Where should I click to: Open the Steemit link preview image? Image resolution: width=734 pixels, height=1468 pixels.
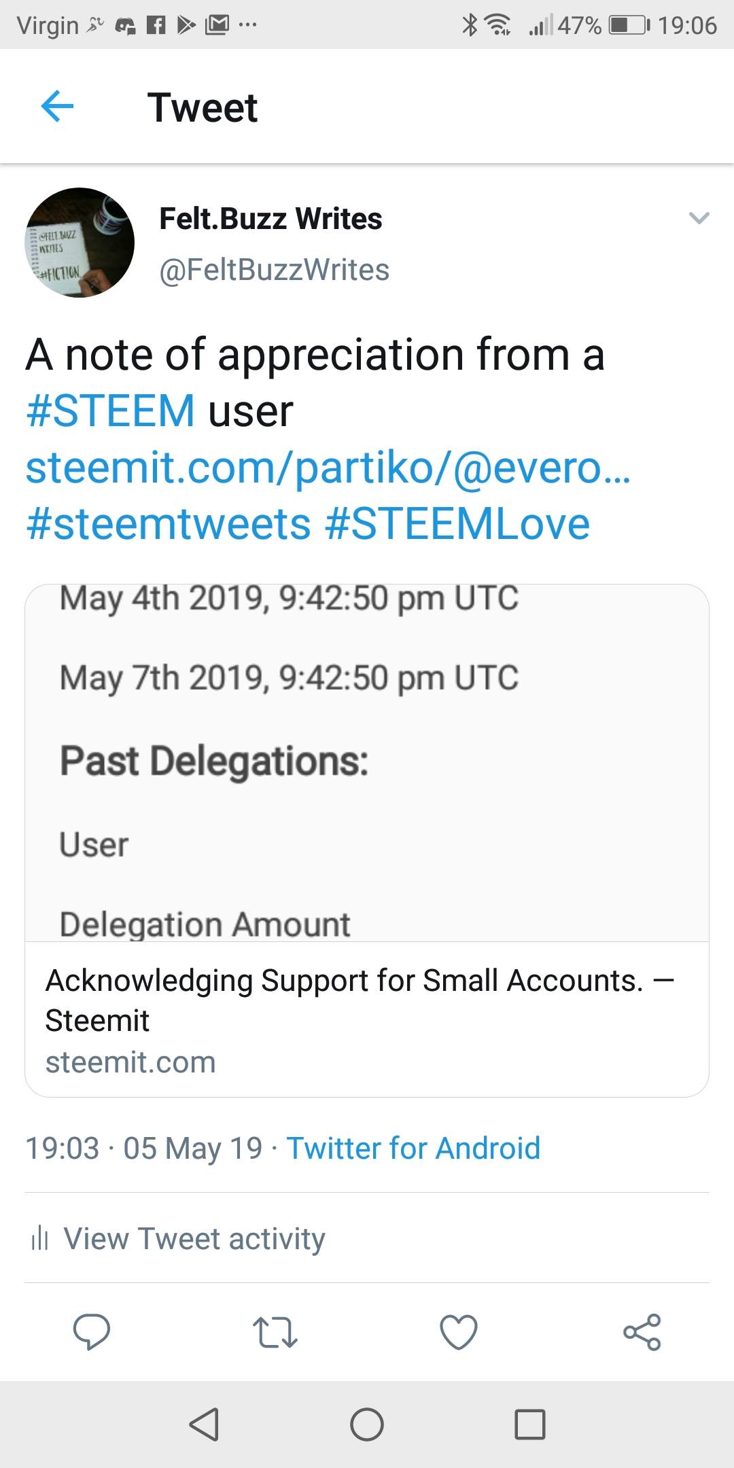pyautogui.click(x=367, y=763)
